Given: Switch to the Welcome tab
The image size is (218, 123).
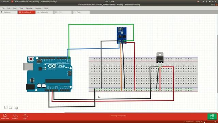Looking at the screenshot, I should [x=9, y=12].
